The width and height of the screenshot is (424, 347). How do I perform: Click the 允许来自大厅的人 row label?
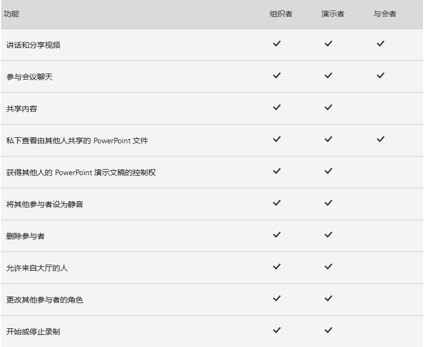point(37,268)
